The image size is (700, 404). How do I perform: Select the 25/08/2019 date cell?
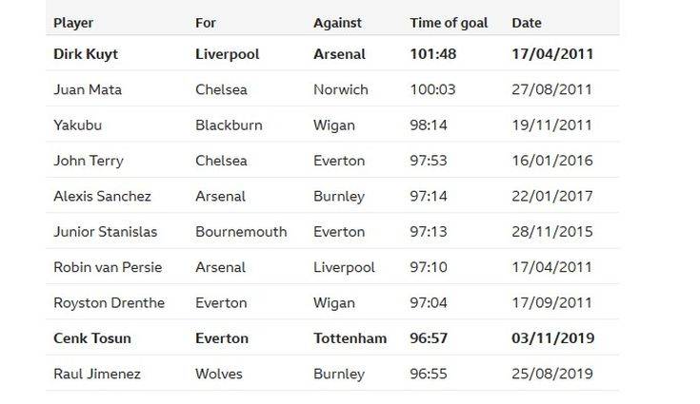[x=551, y=374]
